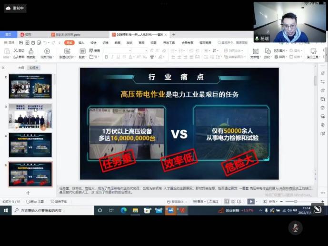The width and height of the screenshot is (328, 246).
Task: Open the 文件 (File) menu
Action: click(x=9, y=42)
